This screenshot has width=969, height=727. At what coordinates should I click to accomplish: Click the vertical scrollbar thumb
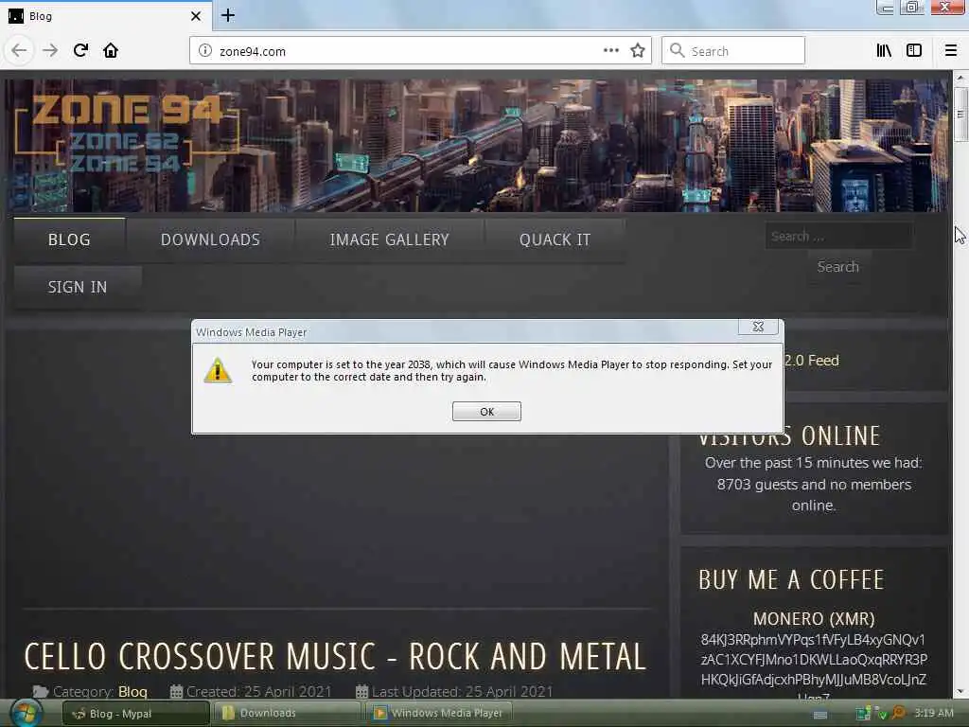point(960,115)
